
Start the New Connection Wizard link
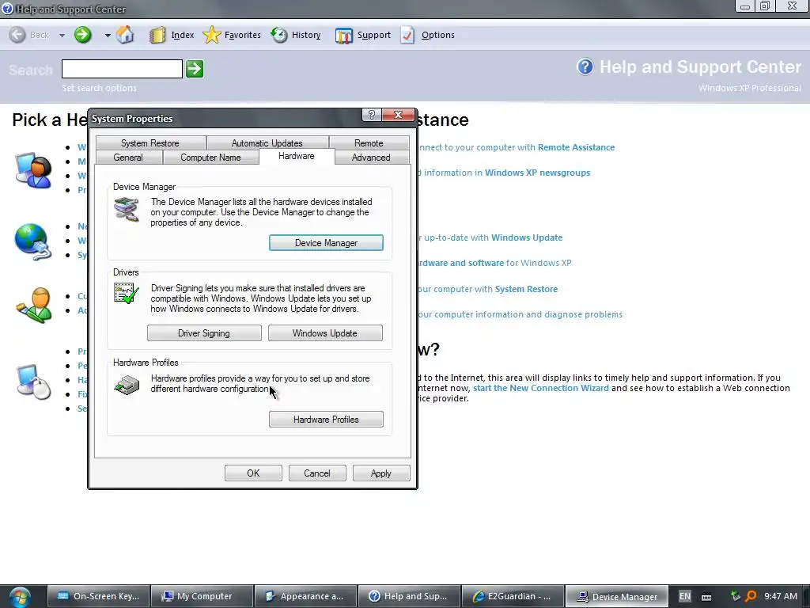pos(541,388)
